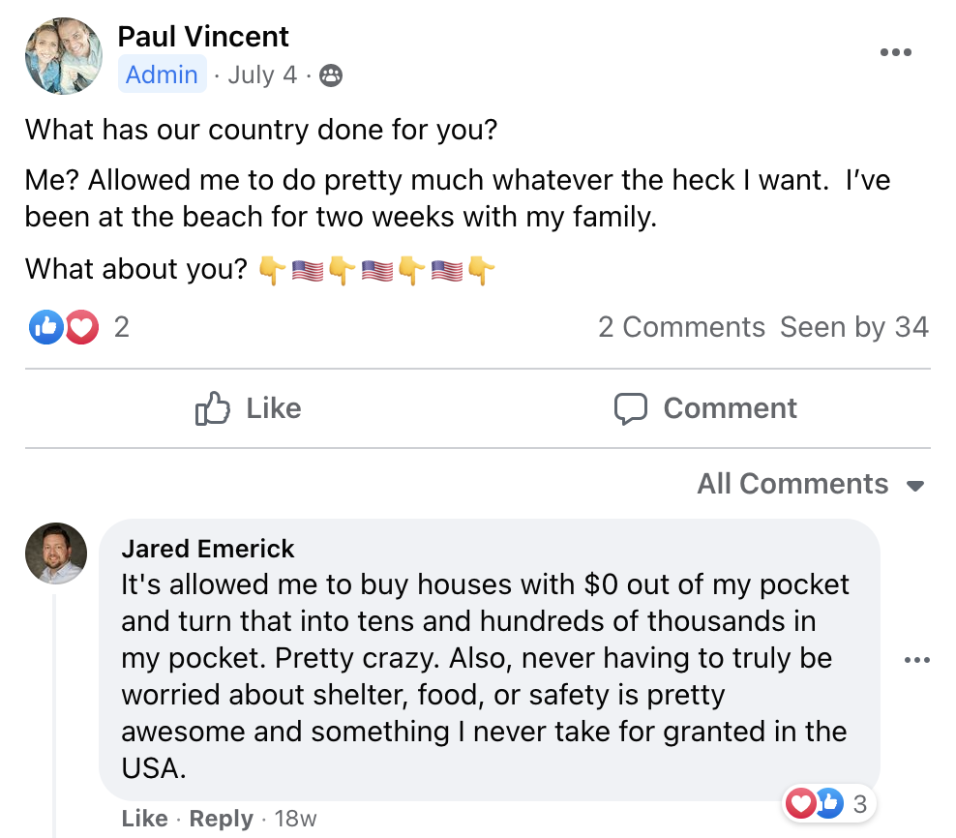The height and width of the screenshot is (838, 956).
Task: Click the July 4 post date
Action: [262, 75]
